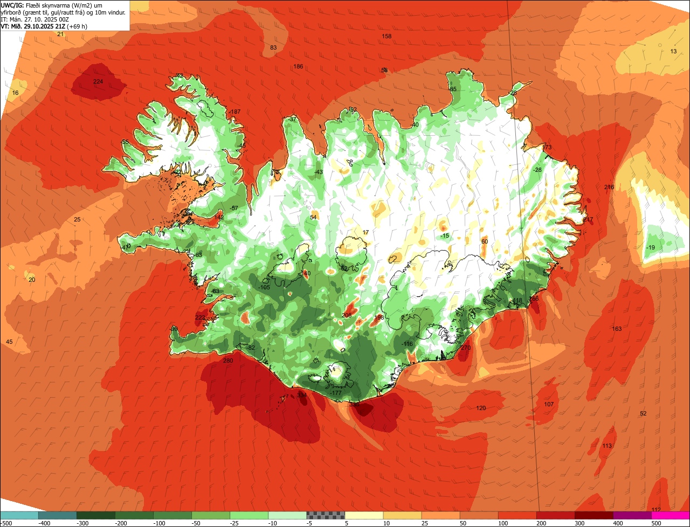Click the legend swatch between 10 and 25

pyautogui.click(x=402, y=515)
